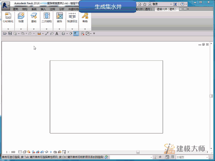Expand the CAD转化 panel dropdown arrow
This screenshot has height=161, width=215.
[8, 29]
